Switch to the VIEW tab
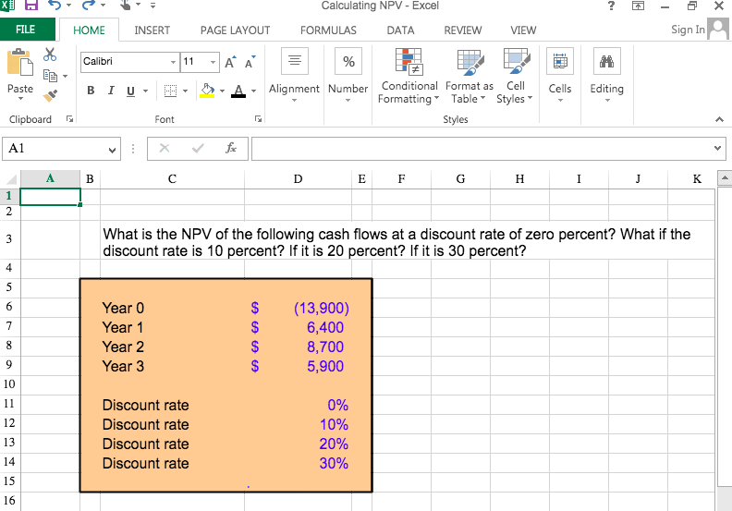 point(523,30)
